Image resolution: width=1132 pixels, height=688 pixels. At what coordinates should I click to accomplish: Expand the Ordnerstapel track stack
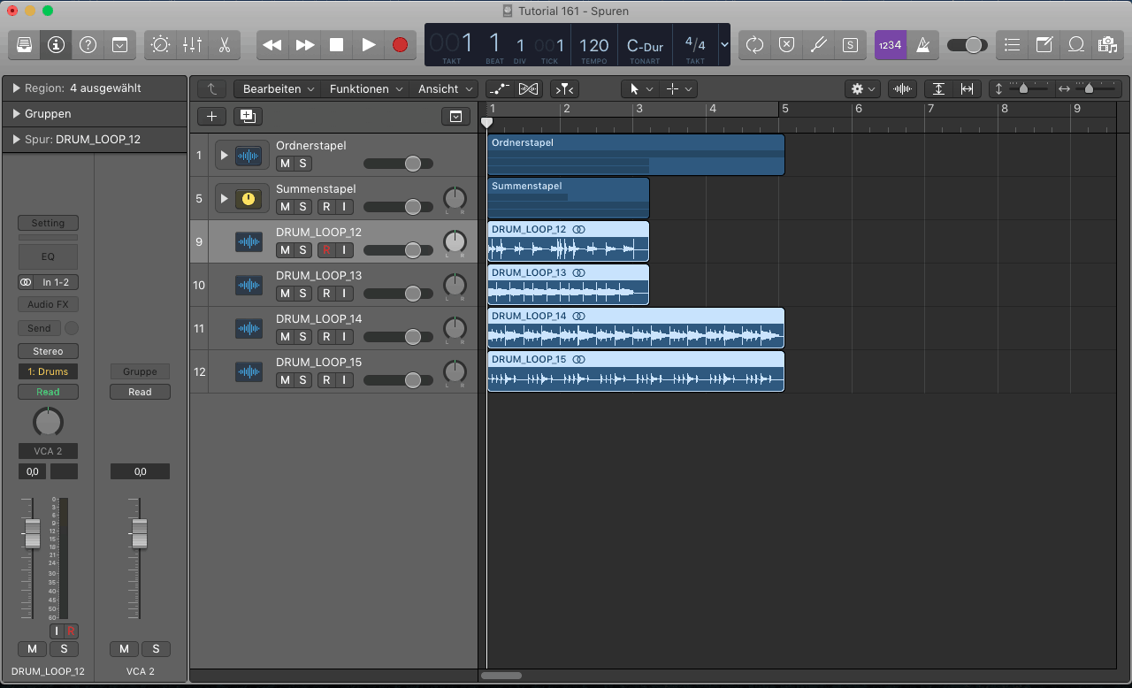click(x=224, y=156)
